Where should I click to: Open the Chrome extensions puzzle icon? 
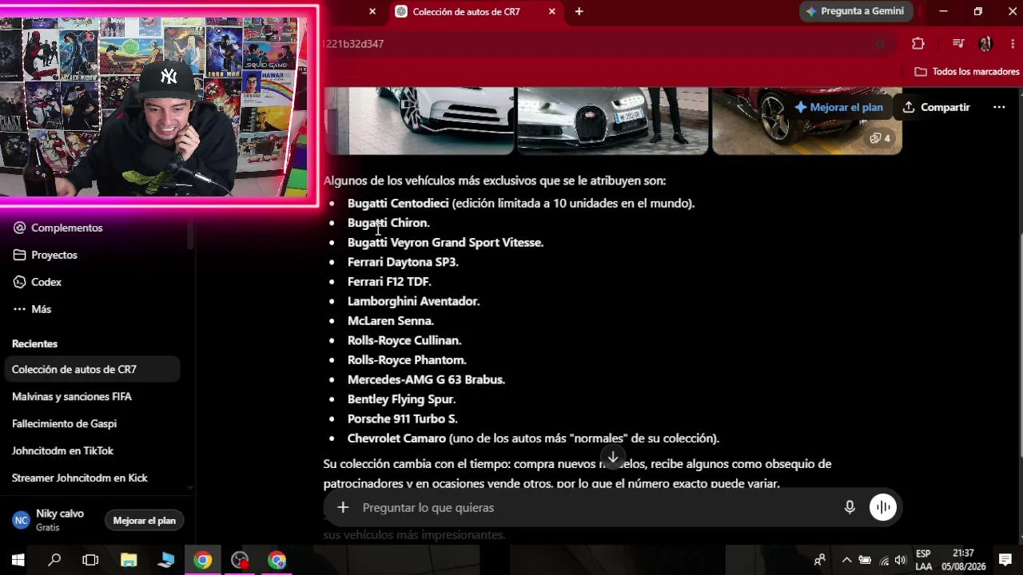(x=918, y=44)
